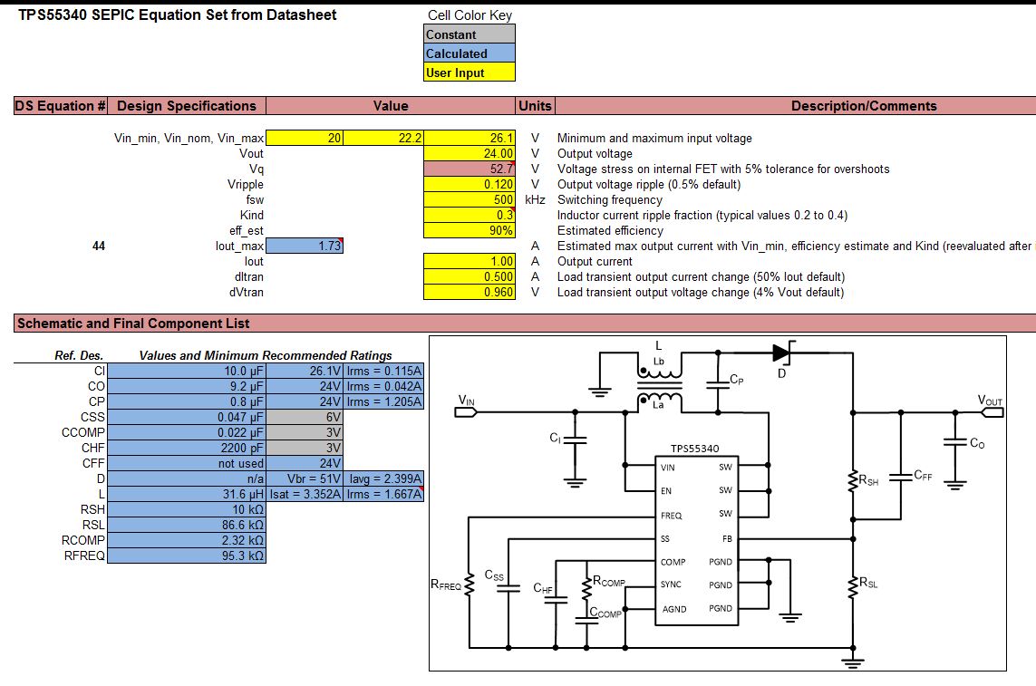Select the CI Irms = 0.115A cell
The height and width of the screenshot is (686, 1036).
(x=384, y=371)
